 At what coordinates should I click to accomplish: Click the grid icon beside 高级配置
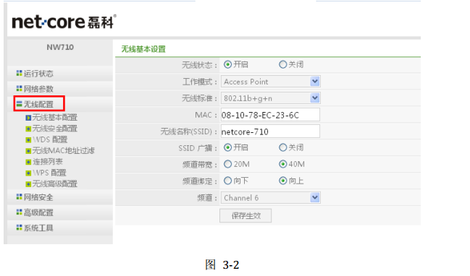19,212
